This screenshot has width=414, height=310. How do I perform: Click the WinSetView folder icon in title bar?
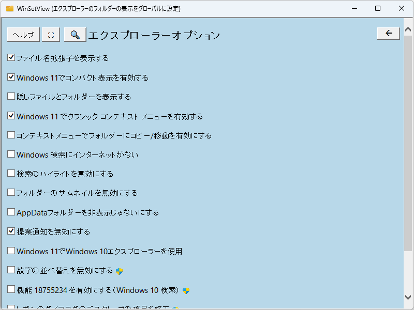coord(9,8)
